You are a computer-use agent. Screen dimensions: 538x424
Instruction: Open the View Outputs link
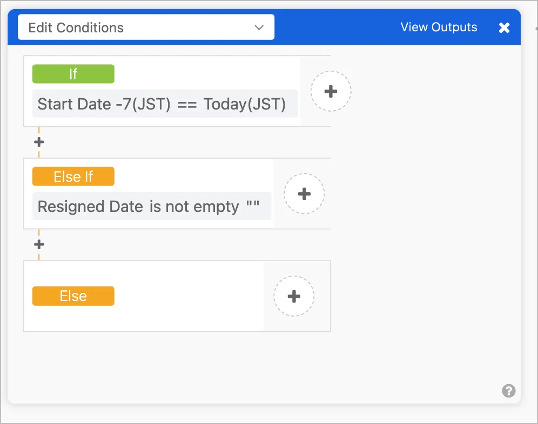[x=439, y=28]
